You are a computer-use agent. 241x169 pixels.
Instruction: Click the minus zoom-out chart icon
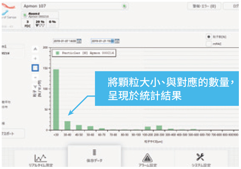(35, 78)
